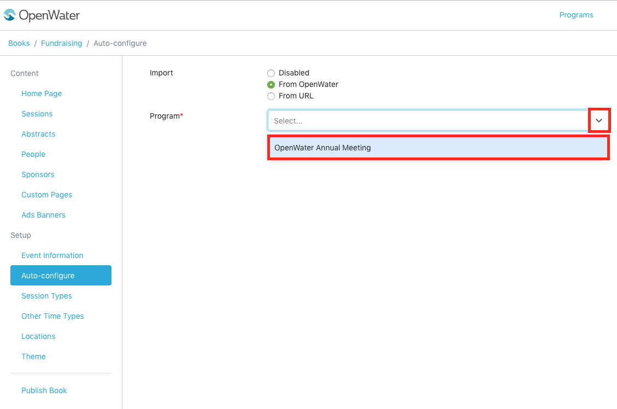Viewport: 617px width, 409px height.
Task: Open Theme settings
Action: point(33,357)
